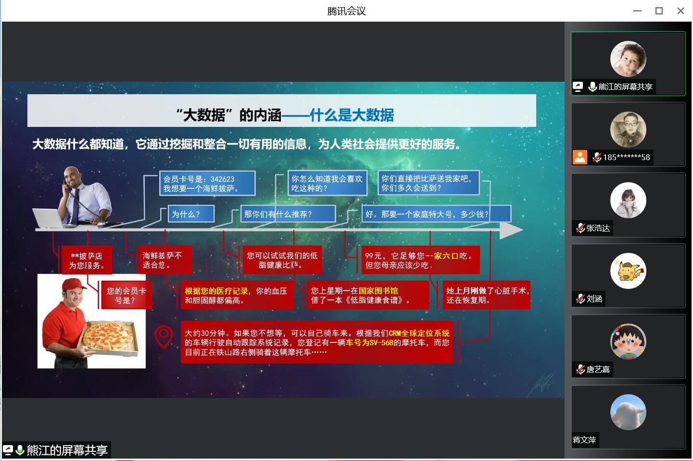Select 刘涵's Pikachu avatar
693x461 pixels.
(628, 271)
